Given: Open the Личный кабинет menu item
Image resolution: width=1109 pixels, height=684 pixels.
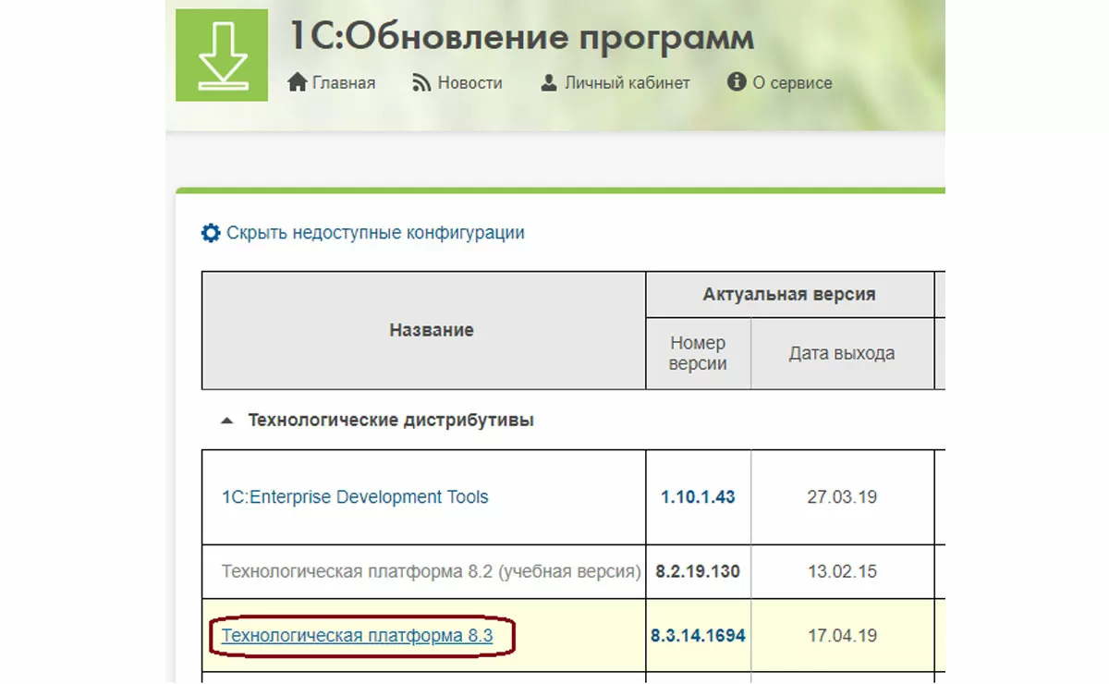Looking at the screenshot, I should [x=628, y=83].
